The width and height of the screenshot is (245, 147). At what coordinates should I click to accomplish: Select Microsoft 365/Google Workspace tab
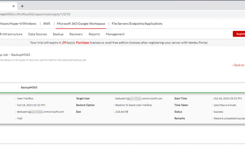(x=81, y=24)
